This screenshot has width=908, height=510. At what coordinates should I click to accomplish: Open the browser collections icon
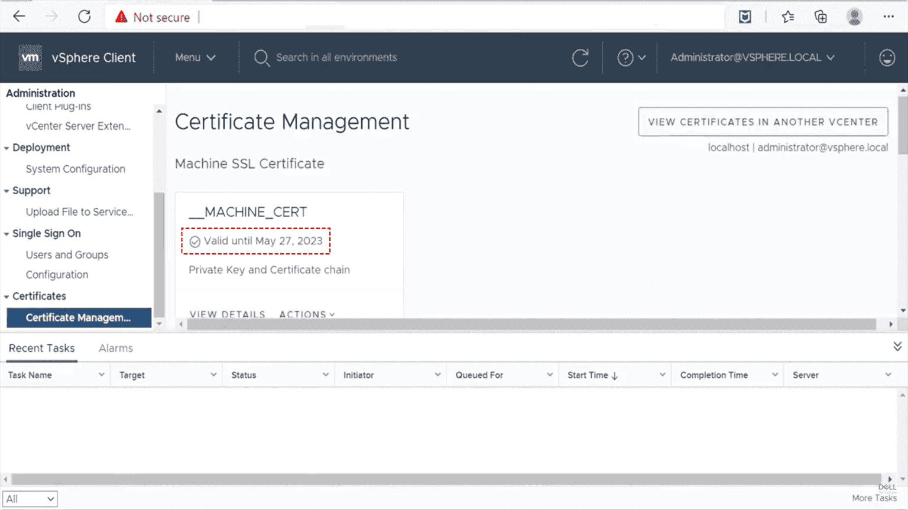[x=821, y=17]
